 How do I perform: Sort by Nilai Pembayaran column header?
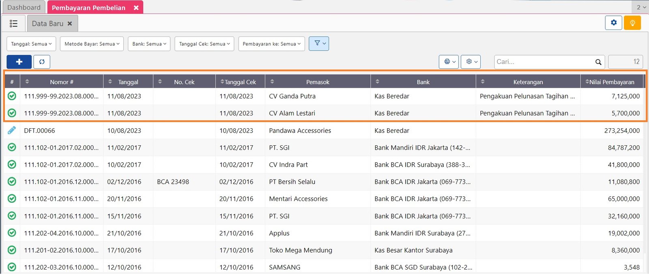point(611,82)
